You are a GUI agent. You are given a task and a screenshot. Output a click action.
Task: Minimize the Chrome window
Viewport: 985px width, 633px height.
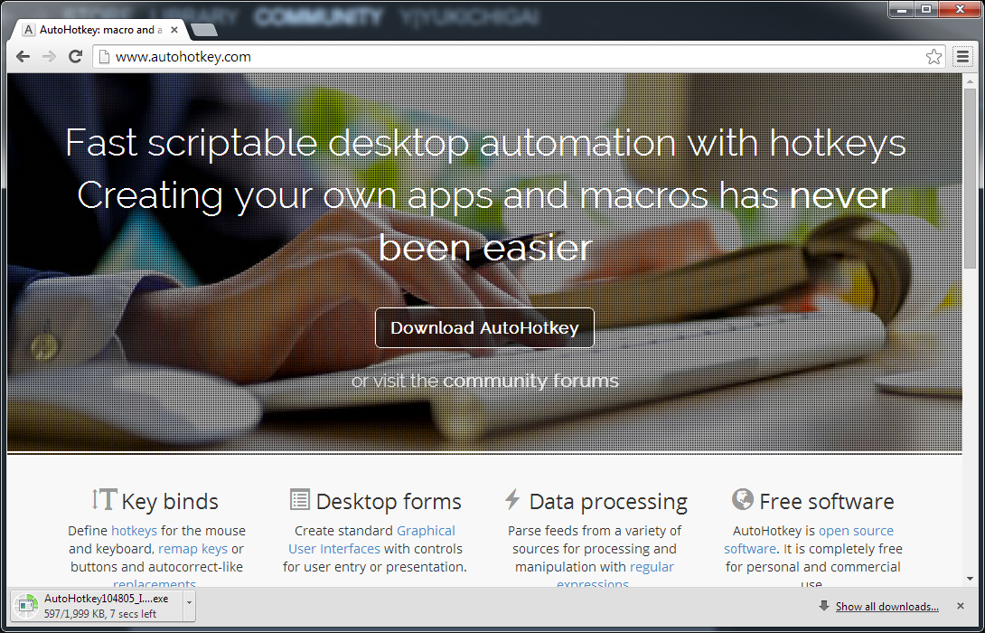click(x=903, y=9)
